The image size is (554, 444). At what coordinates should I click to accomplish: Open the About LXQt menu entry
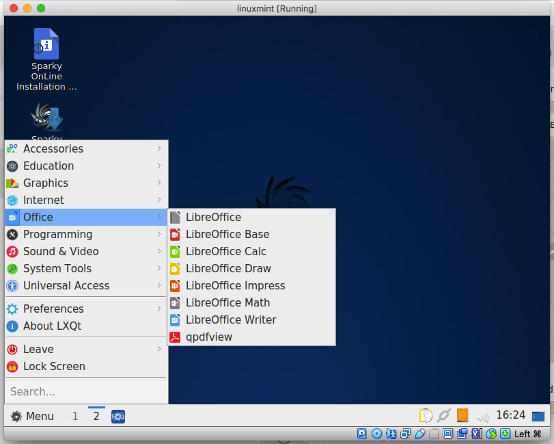click(x=86, y=326)
